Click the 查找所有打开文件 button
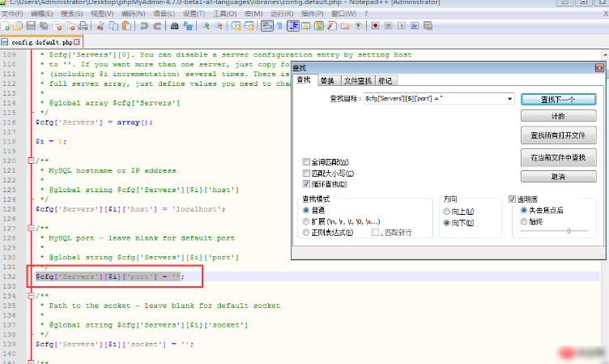 pyautogui.click(x=559, y=135)
